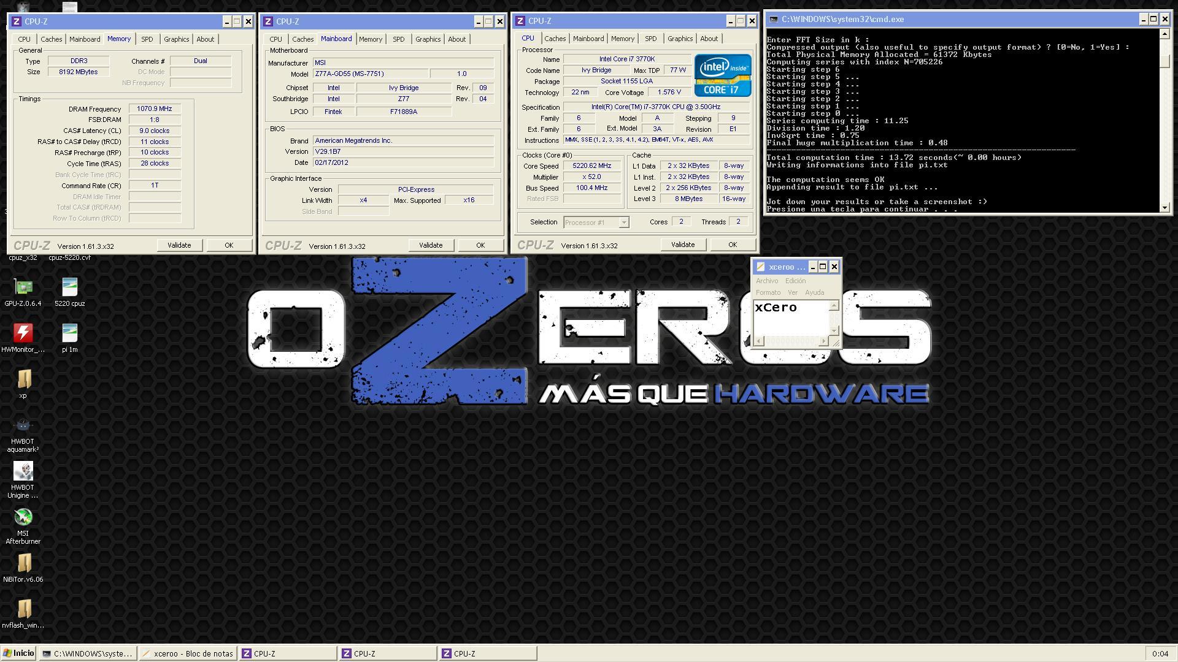The image size is (1178, 662).
Task: Click BIOS version V29.1B7 field
Action: [x=403, y=151]
